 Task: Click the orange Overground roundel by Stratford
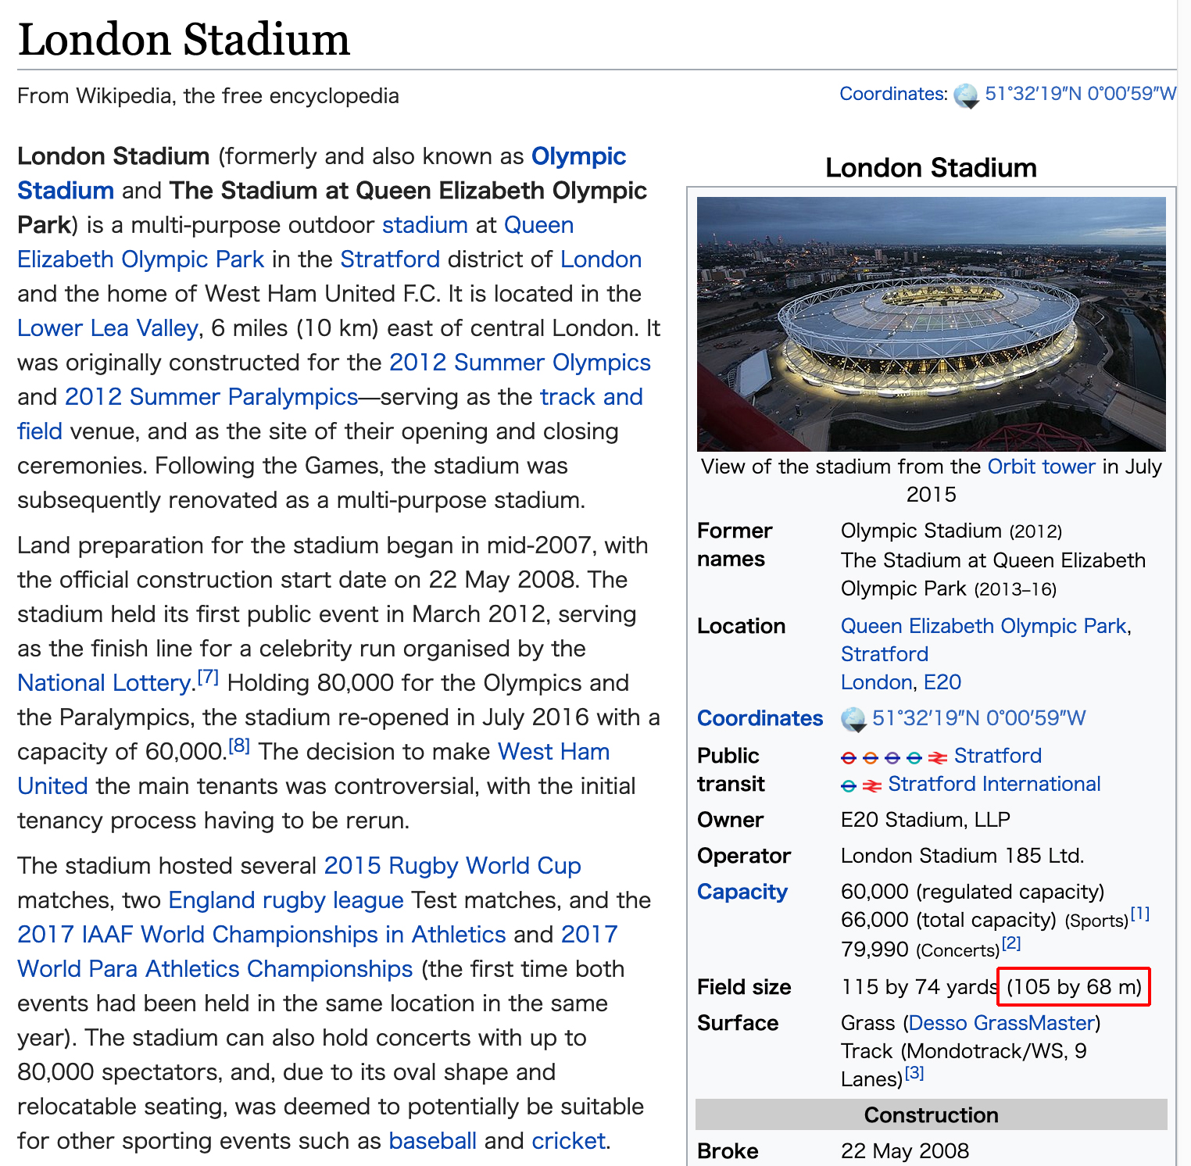pyautogui.click(x=871, y=757)
